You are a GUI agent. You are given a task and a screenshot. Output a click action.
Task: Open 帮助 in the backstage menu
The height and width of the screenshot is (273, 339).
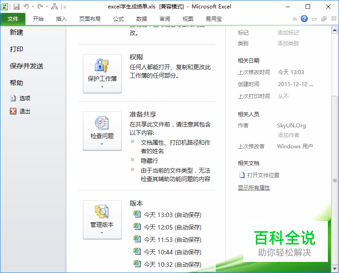tap(16, 83)
